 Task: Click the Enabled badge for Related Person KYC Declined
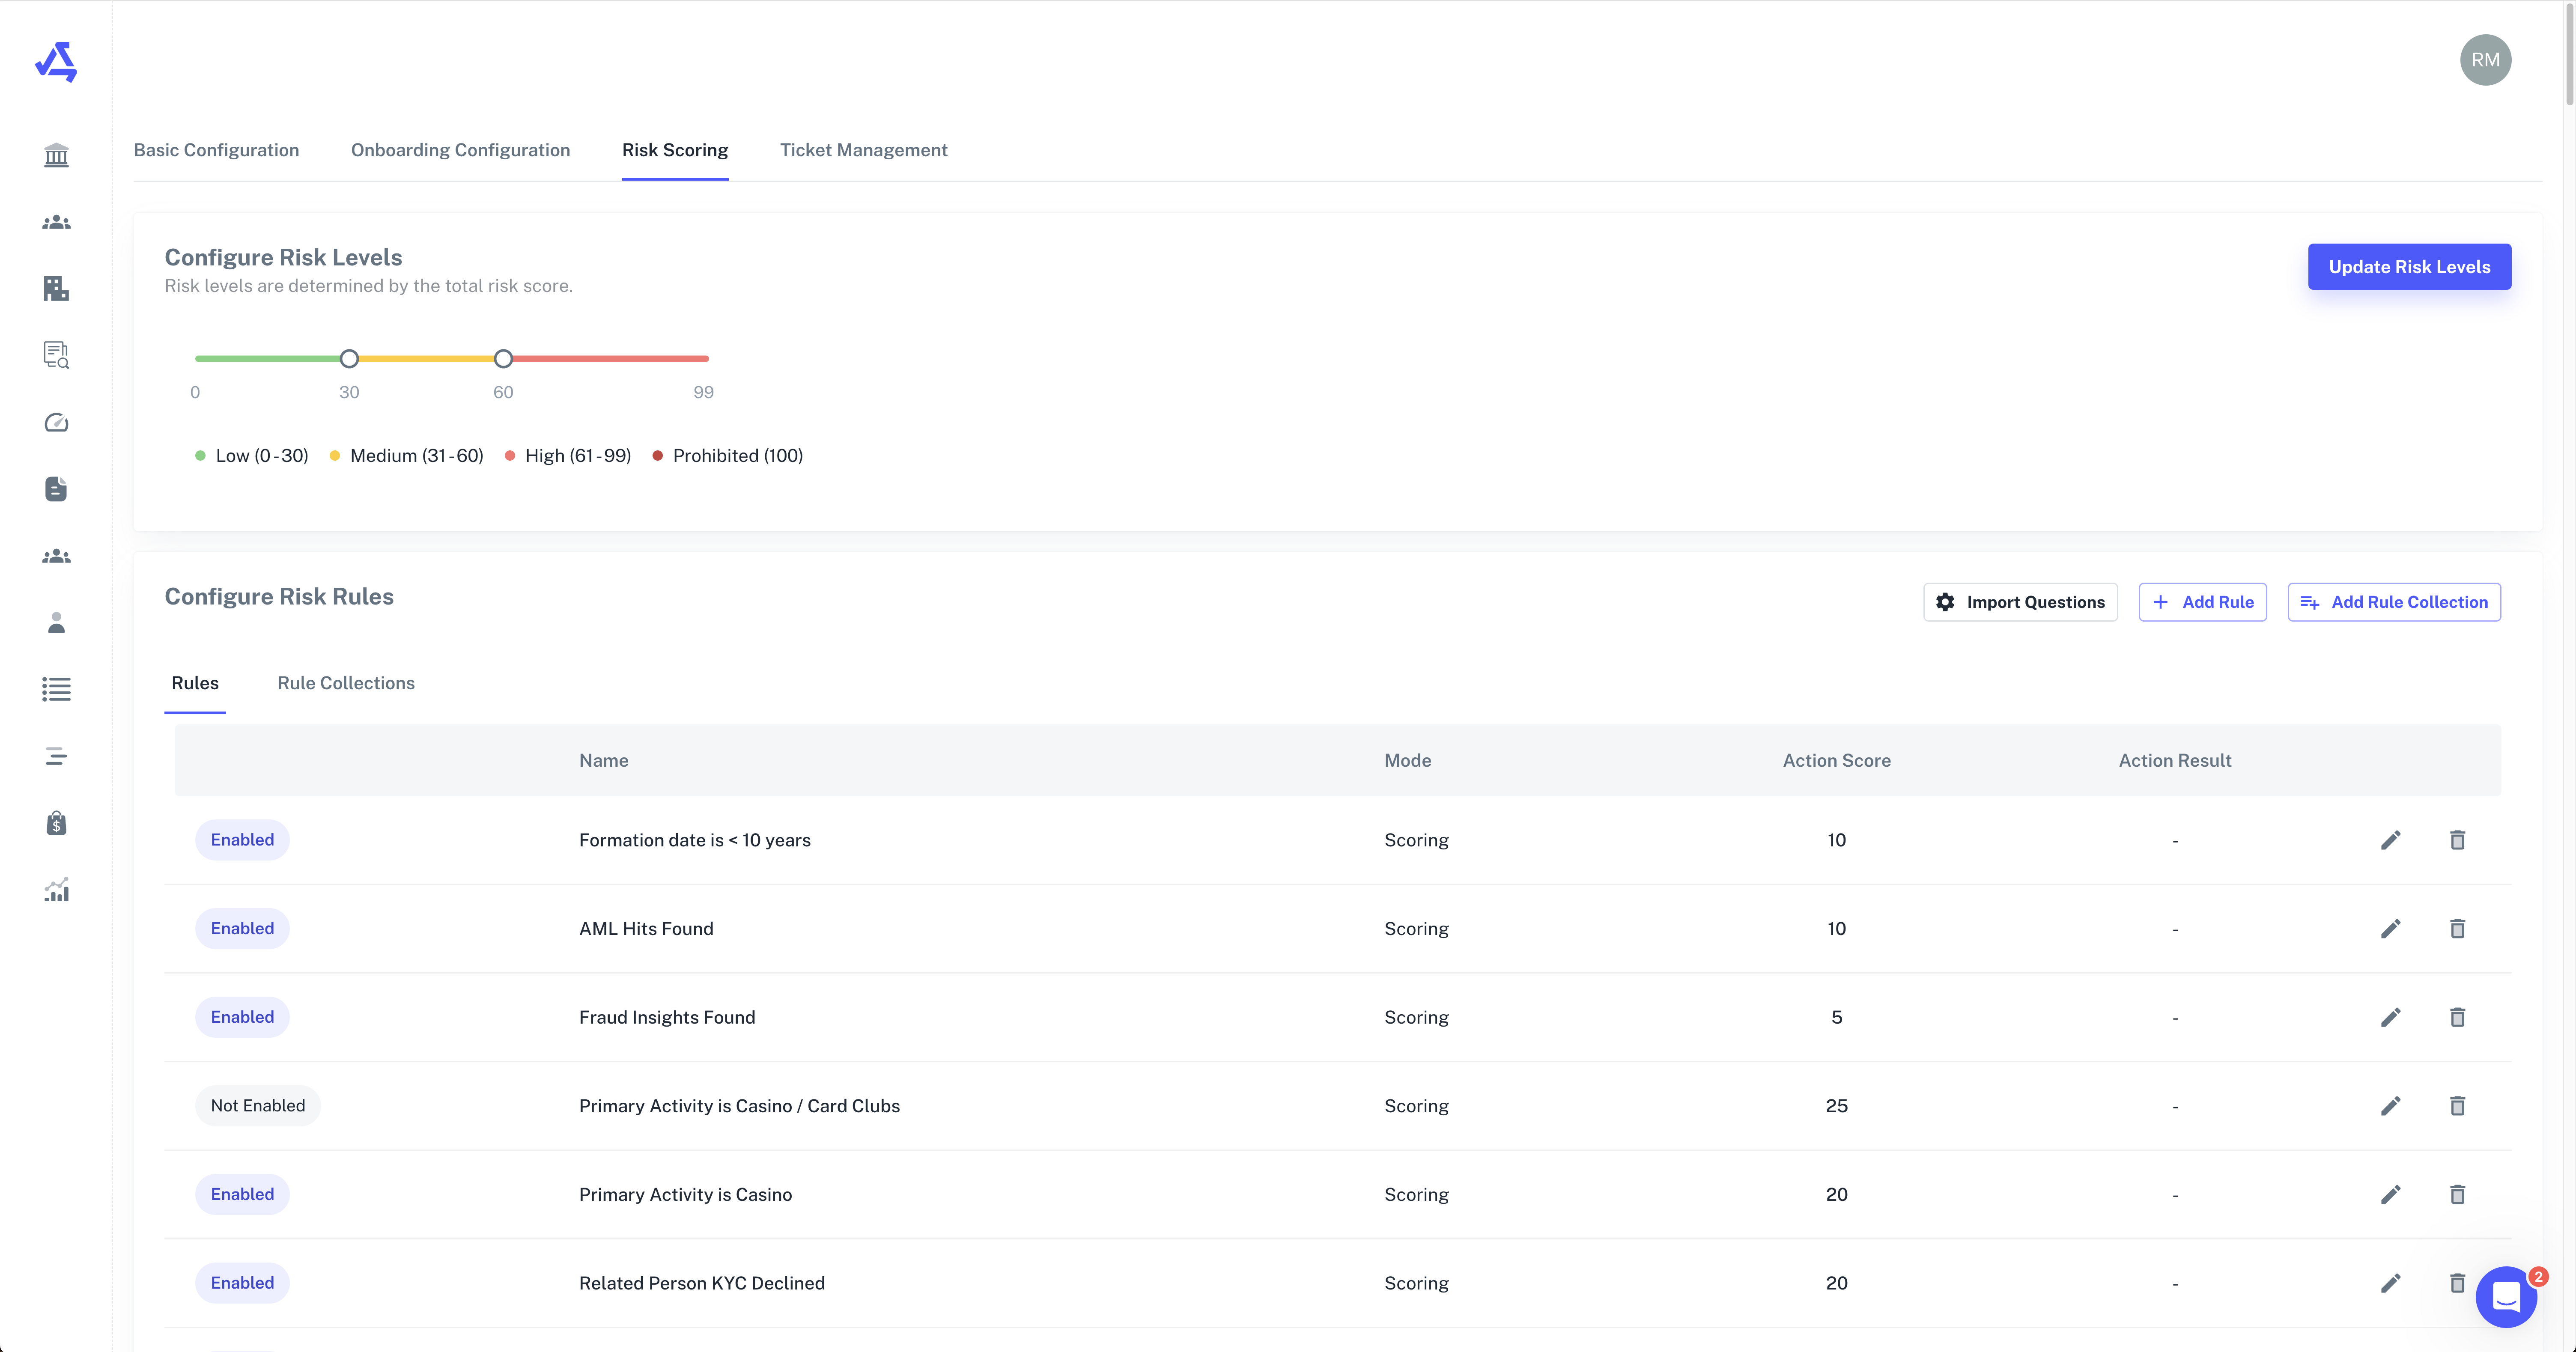[x=242, y=1283]
